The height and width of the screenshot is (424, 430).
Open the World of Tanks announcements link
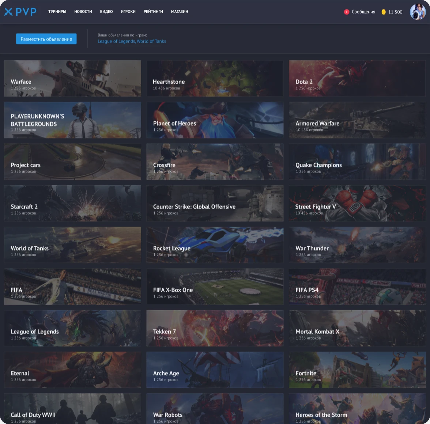151,41
